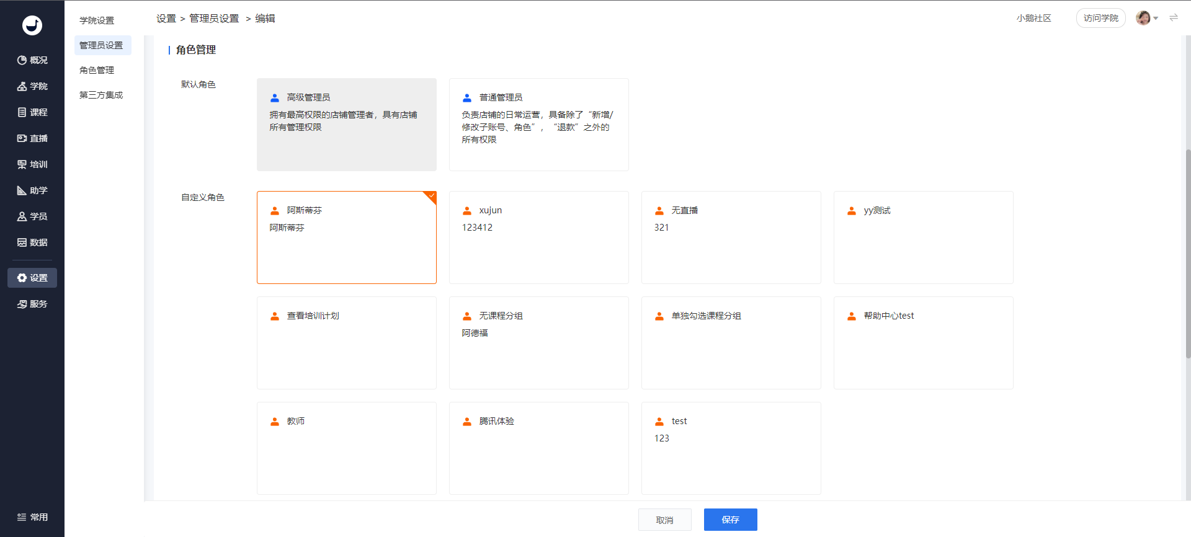Click the 保存 save button
The height and width of the screenshot is (537, 1191).
(x=731, y=520)
